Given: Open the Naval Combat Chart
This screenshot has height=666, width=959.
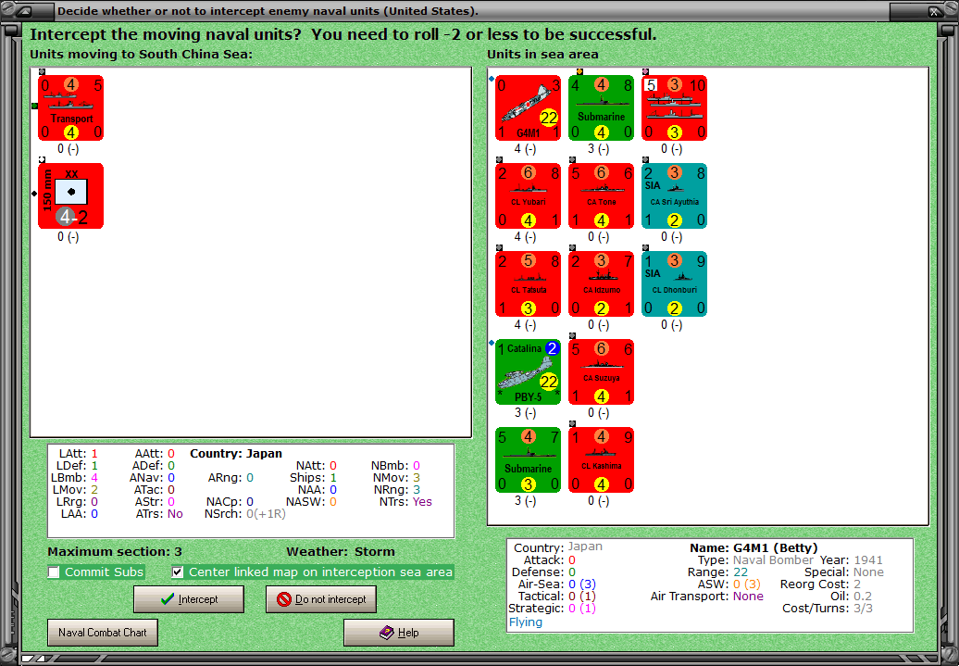Looking at the screenshot, I should (x=103, y=633).
